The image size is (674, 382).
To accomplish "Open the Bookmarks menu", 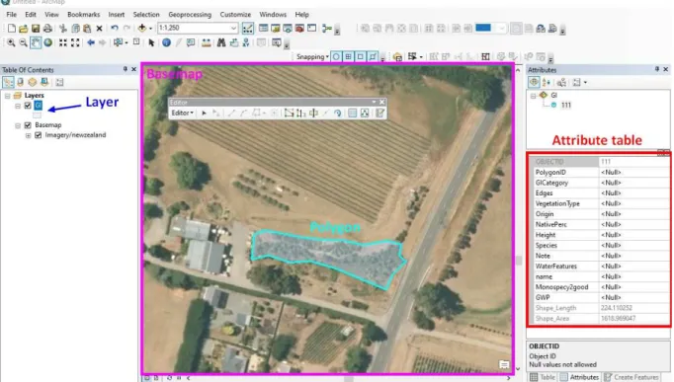I will [x=83, y=14].
